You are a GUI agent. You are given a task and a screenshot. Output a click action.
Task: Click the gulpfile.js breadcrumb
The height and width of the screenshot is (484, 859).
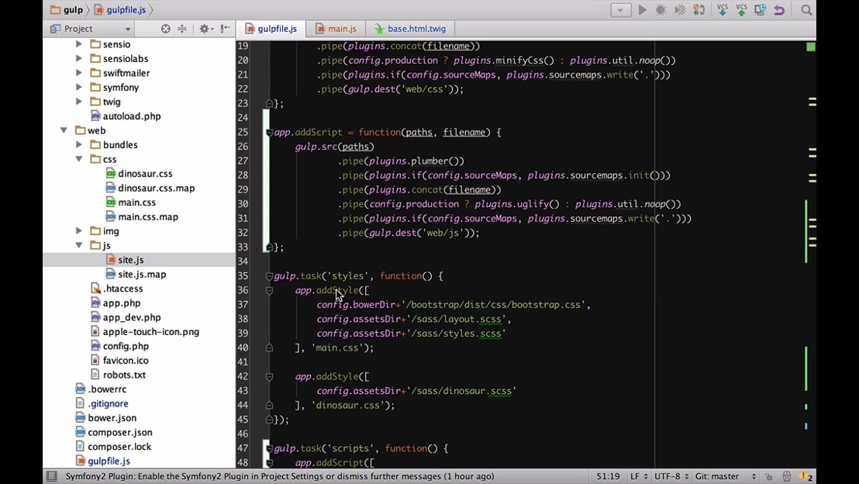(120, 10)
